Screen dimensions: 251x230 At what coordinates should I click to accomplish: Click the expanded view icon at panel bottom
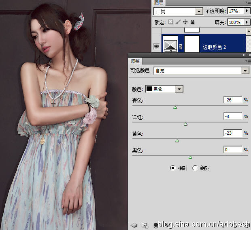tap(145, 225)
